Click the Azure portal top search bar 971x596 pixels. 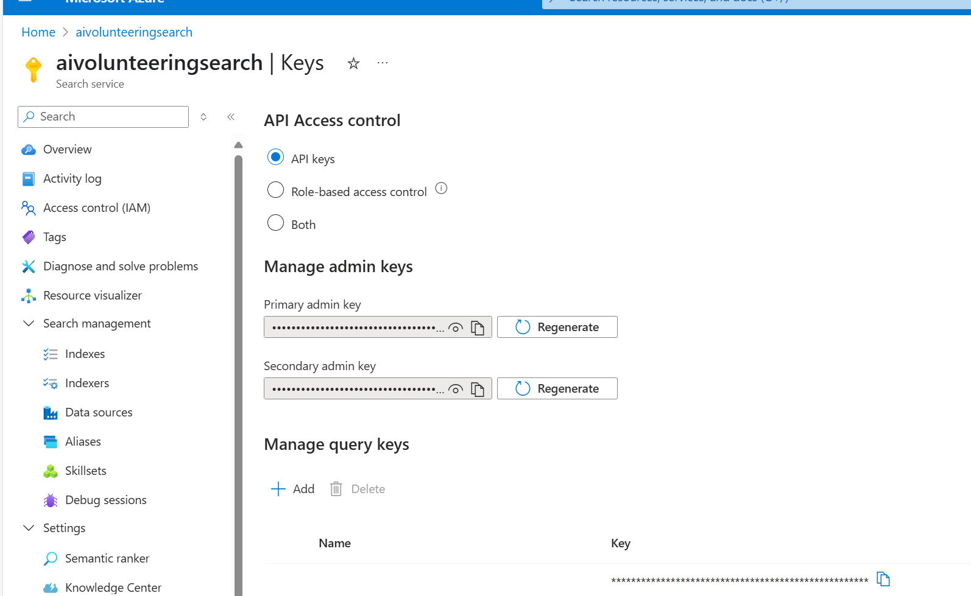pyautogui.click(x=757, y=3)
